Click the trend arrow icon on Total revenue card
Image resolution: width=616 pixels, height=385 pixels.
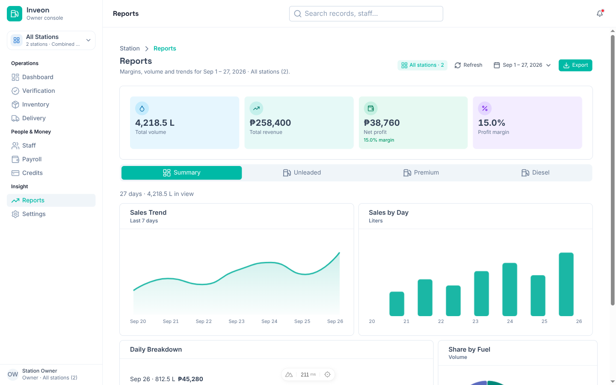pyautogui.click(x=256, y=109)
